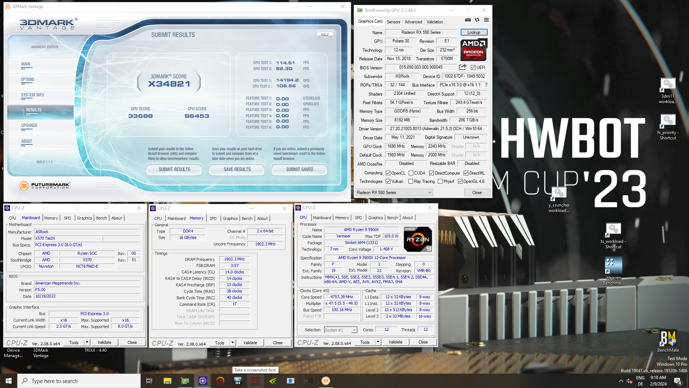Click BIOS export share icon in GPU-Z
The image size is (689, 388).
(x=463, y=67)
